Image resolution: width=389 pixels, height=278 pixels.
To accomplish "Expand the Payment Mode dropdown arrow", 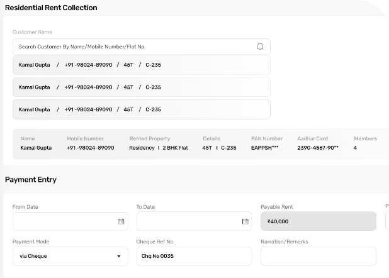I will point(119,256).
